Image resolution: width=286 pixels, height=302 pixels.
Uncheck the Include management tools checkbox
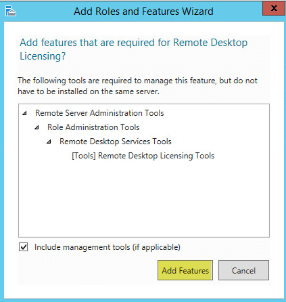[x=24, y=247]
